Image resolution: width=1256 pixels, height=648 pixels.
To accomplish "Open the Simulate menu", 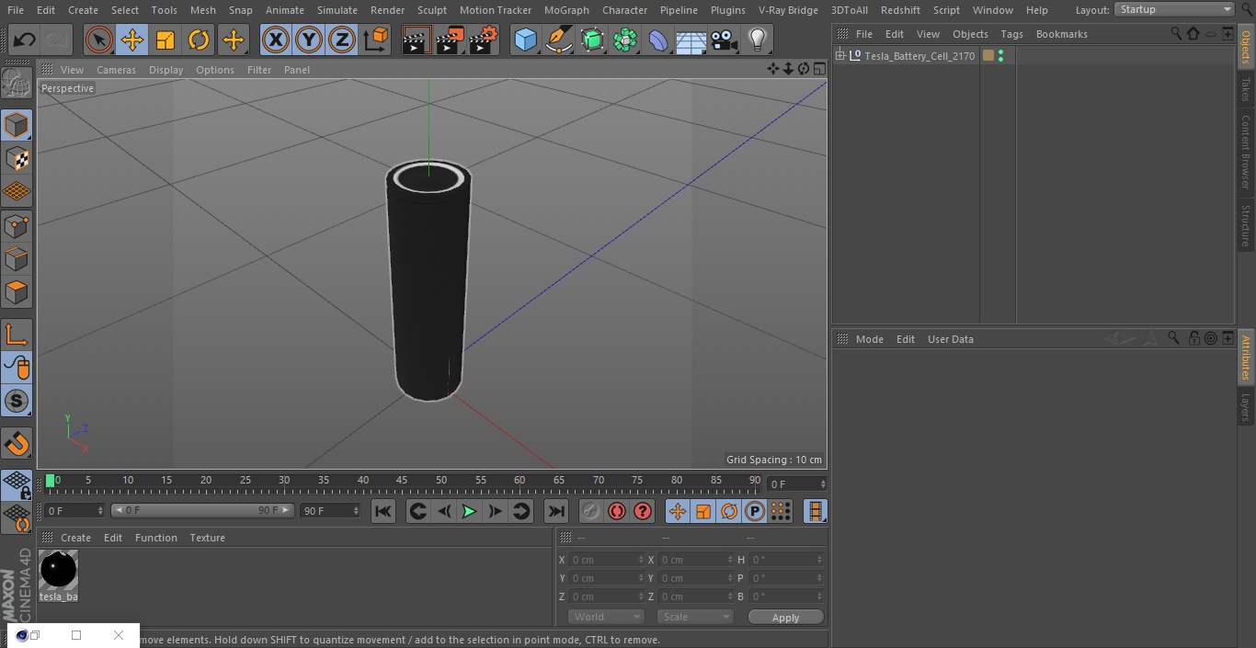I will point(337,10).
